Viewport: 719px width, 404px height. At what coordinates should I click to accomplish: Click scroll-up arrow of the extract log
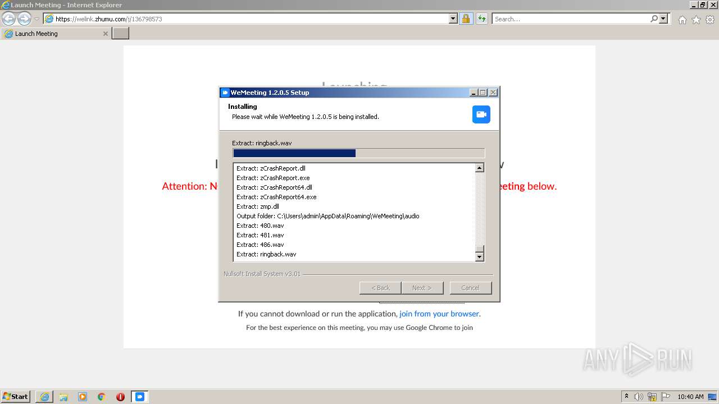coord(480,168)
